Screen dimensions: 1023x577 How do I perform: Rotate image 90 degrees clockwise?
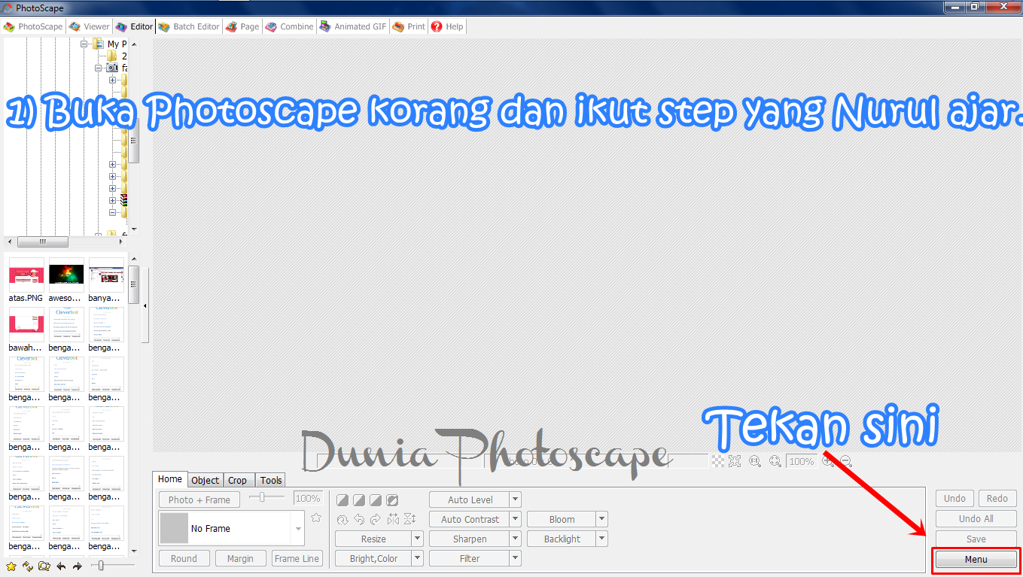point(376,519)
